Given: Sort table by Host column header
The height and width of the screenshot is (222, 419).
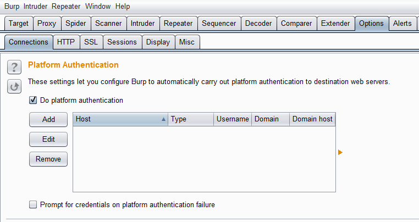Looking at the screenshot, I should [x=120, y=119].
